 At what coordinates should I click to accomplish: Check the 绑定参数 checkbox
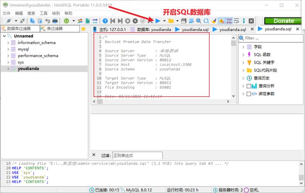pyautogui.click(x=249, y=94)
